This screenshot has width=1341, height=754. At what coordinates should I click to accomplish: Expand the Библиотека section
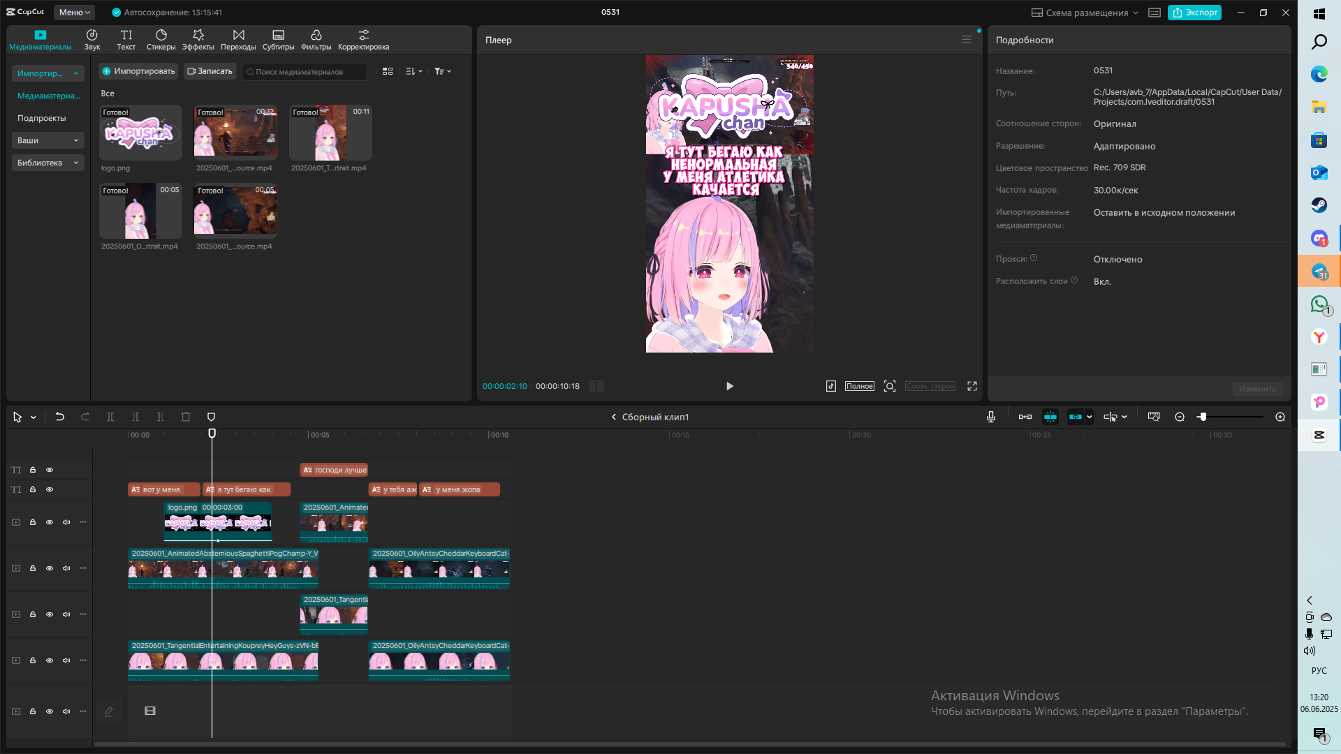(x=47, y=163)
